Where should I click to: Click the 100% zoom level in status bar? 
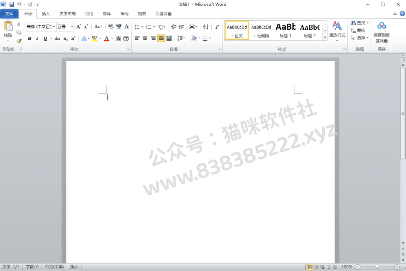347,267
